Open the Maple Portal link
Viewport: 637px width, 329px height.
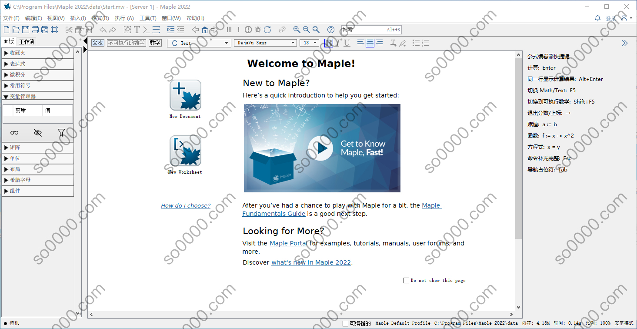(289, 243)
